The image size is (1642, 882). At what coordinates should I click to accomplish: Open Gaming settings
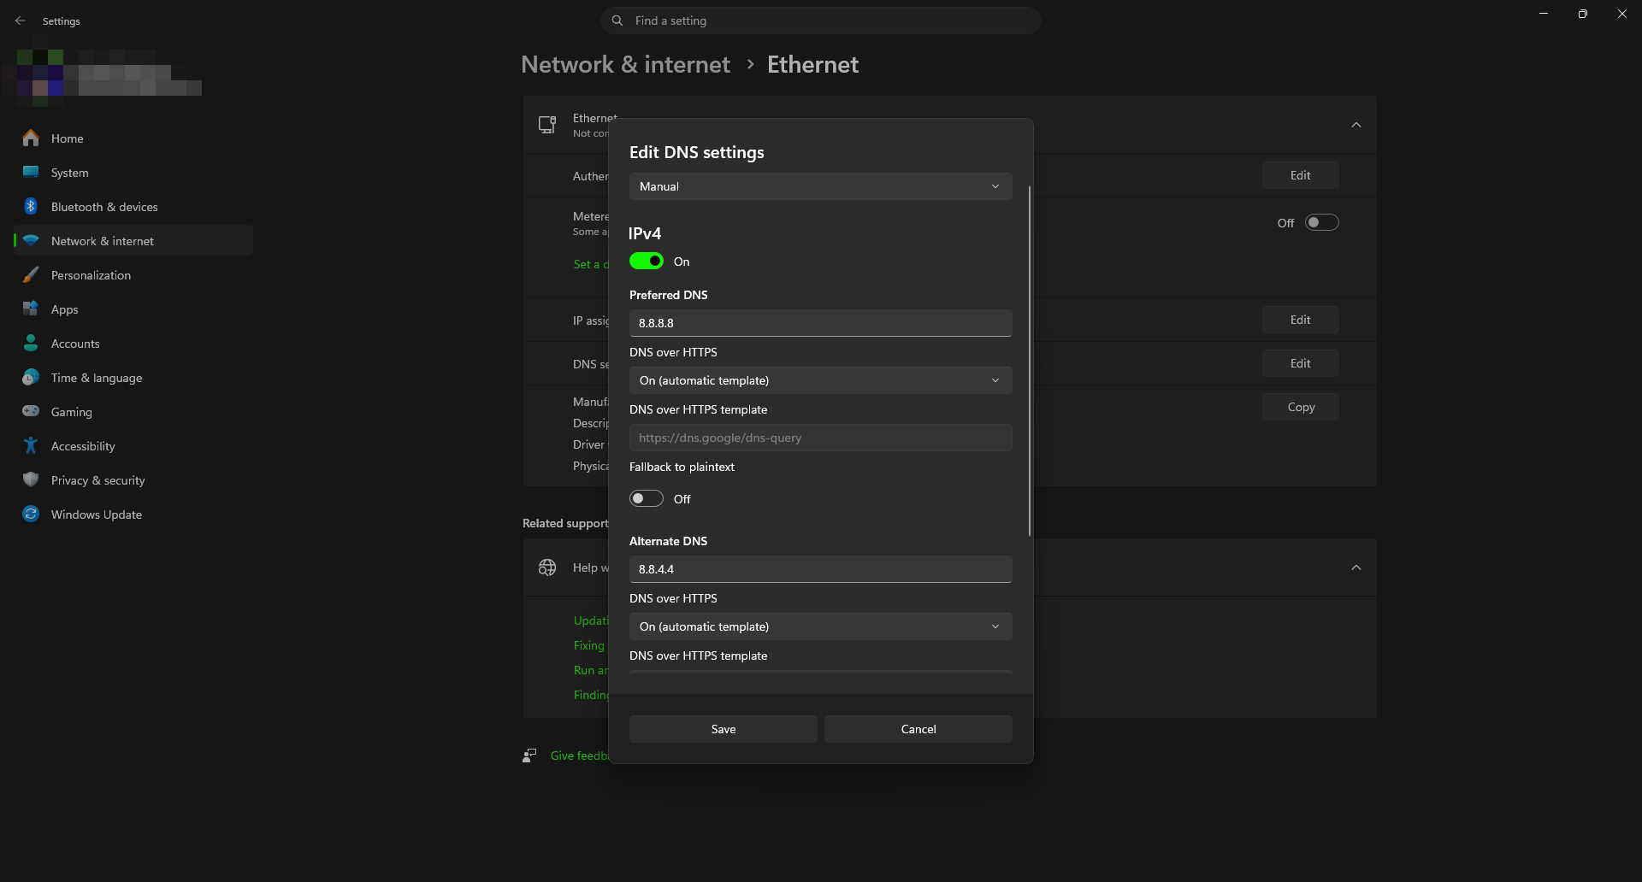tap(133, 411)
